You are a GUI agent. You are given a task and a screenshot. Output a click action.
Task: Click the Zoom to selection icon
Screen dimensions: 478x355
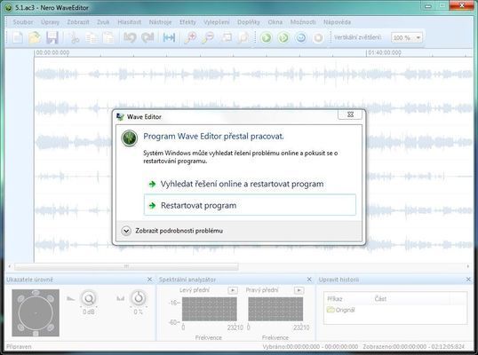click(x=227, y=38)
